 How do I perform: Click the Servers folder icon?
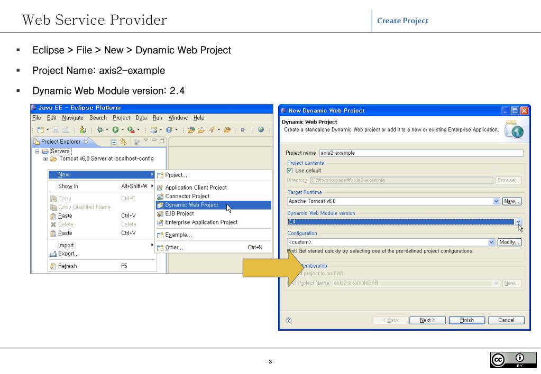45,151
